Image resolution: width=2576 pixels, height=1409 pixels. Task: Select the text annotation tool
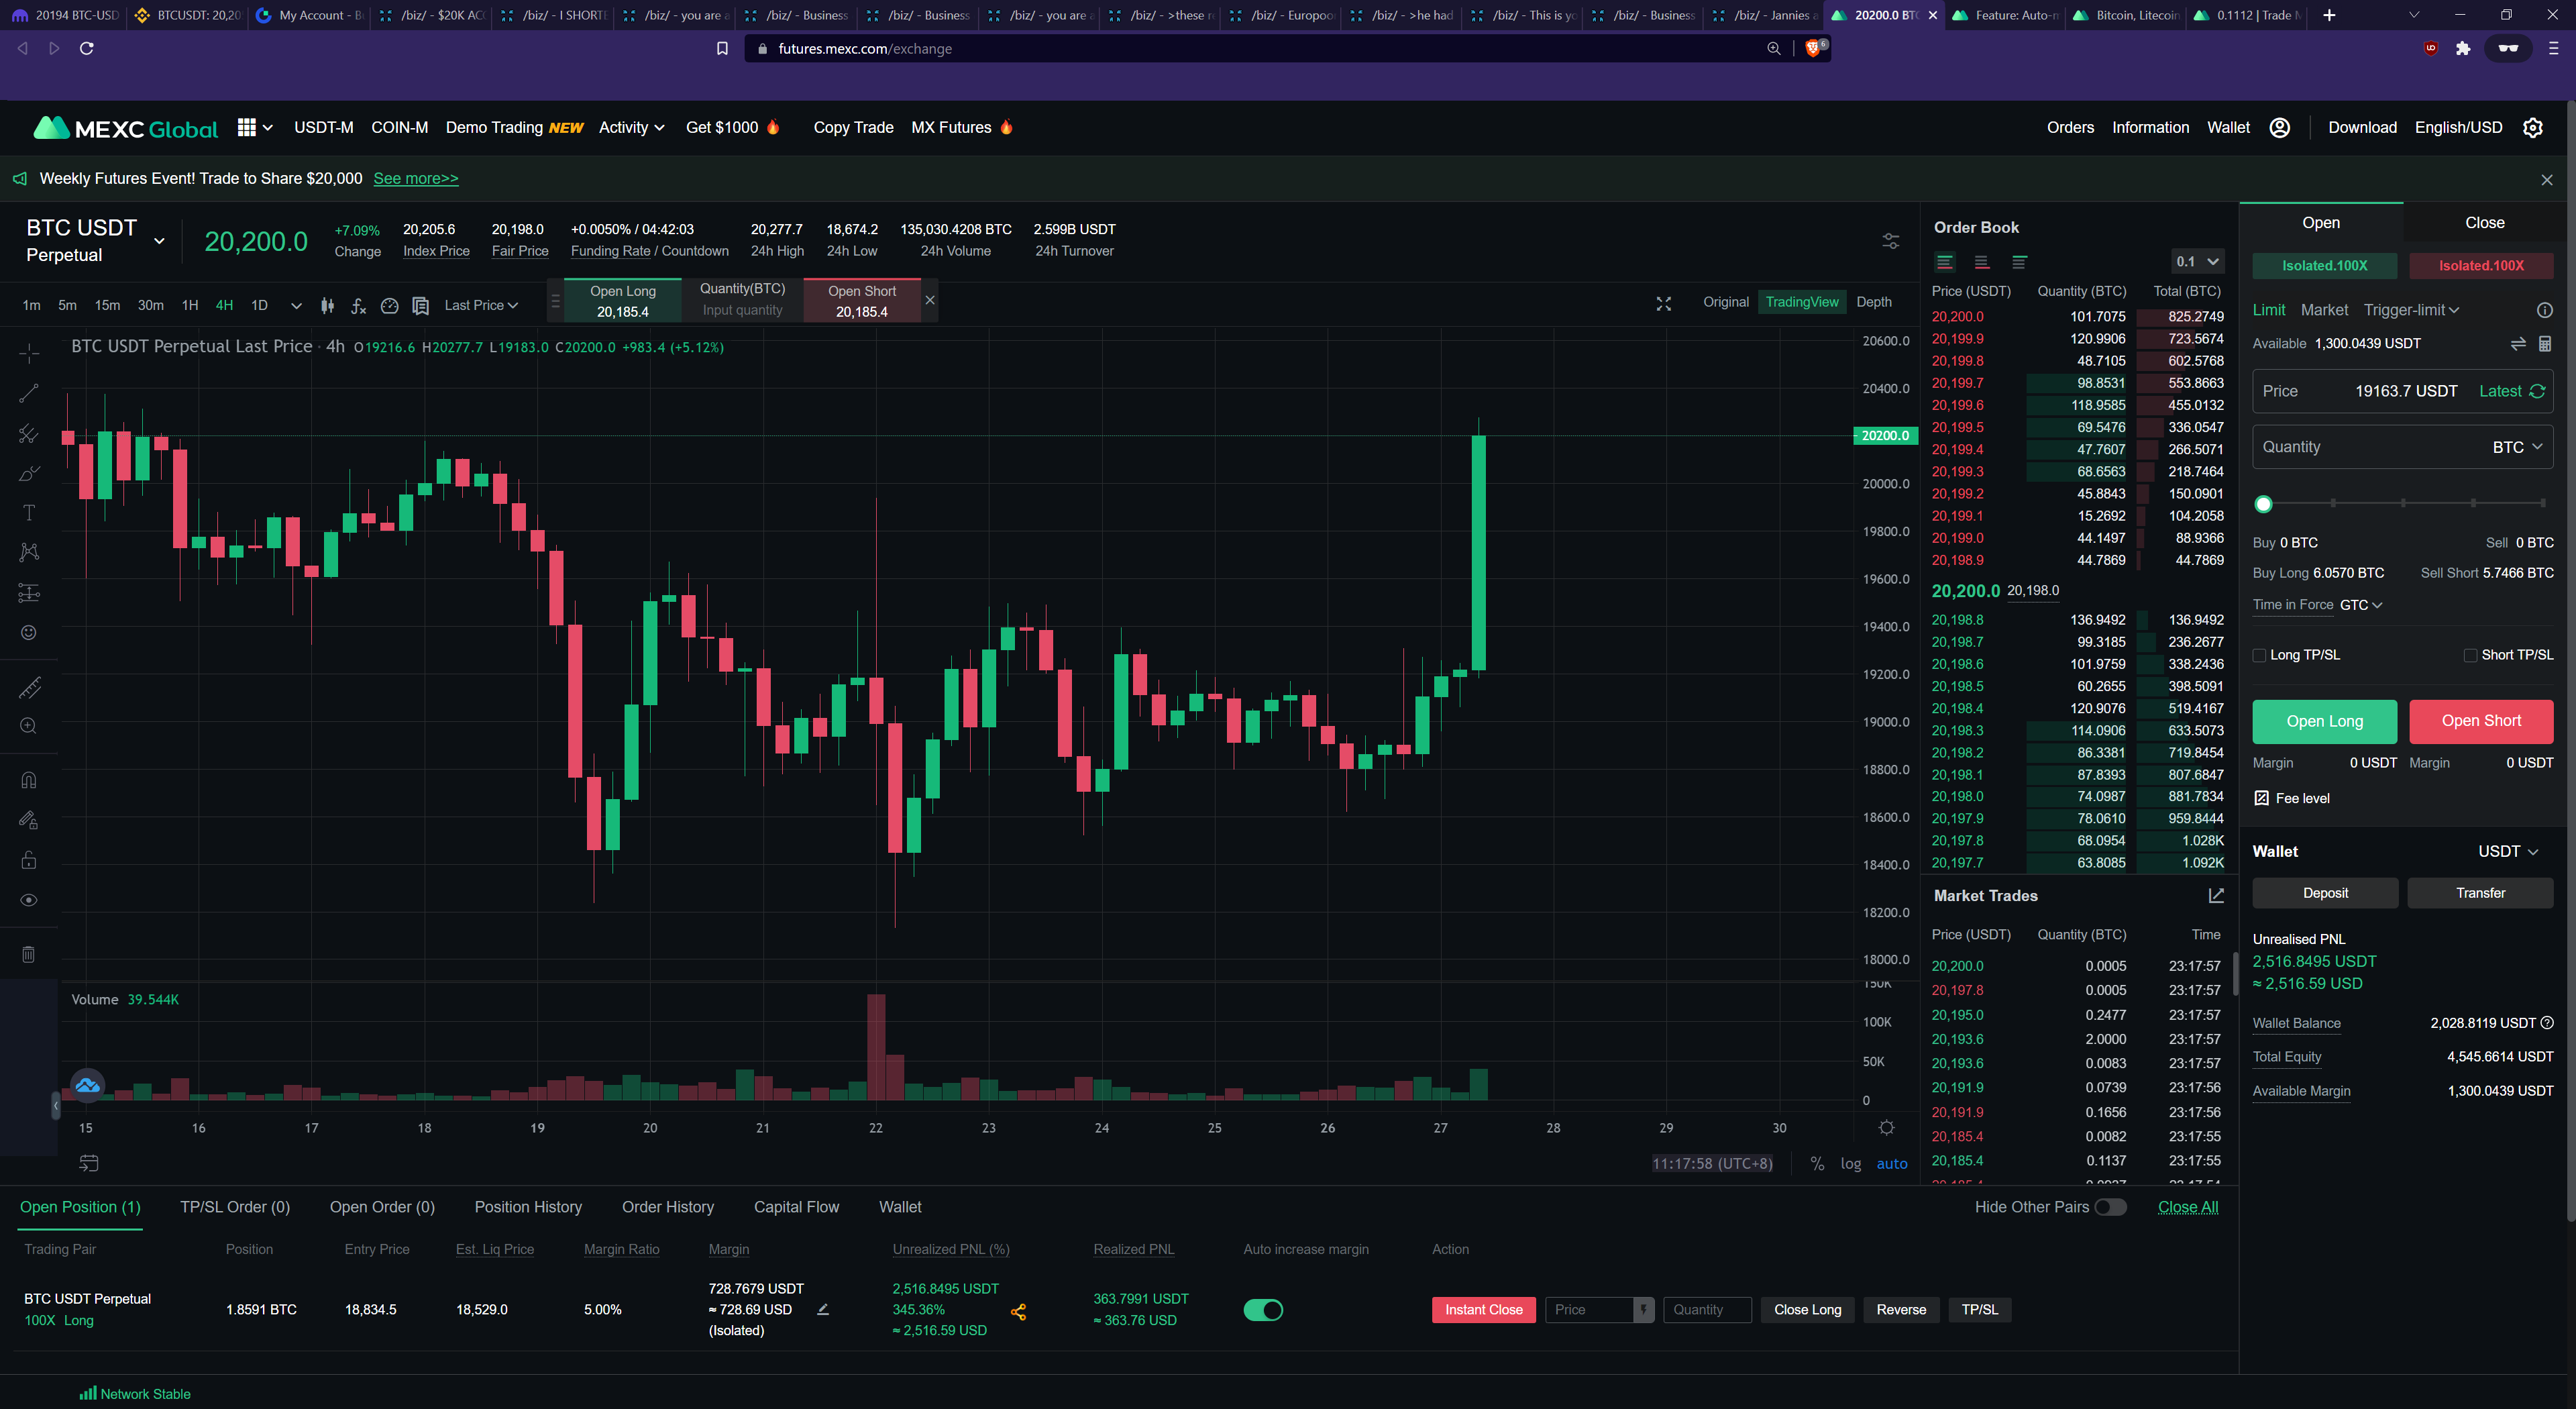click(x=29, y=513)
